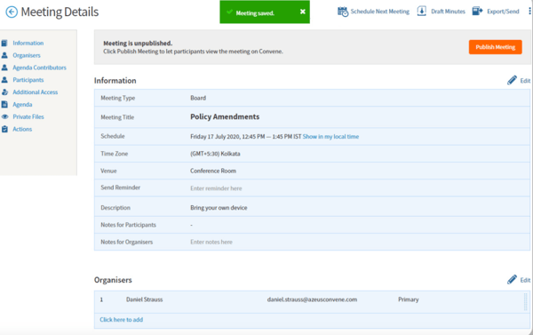Click the Agenda document icon
This screenshot has width=533, height=335.
pyautogui.click(x=4, y=105)
